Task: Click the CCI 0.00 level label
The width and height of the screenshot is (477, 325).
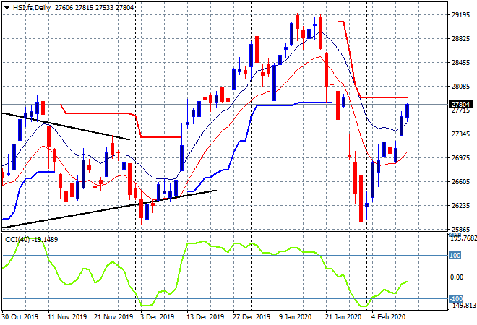Action: [457, 277]
